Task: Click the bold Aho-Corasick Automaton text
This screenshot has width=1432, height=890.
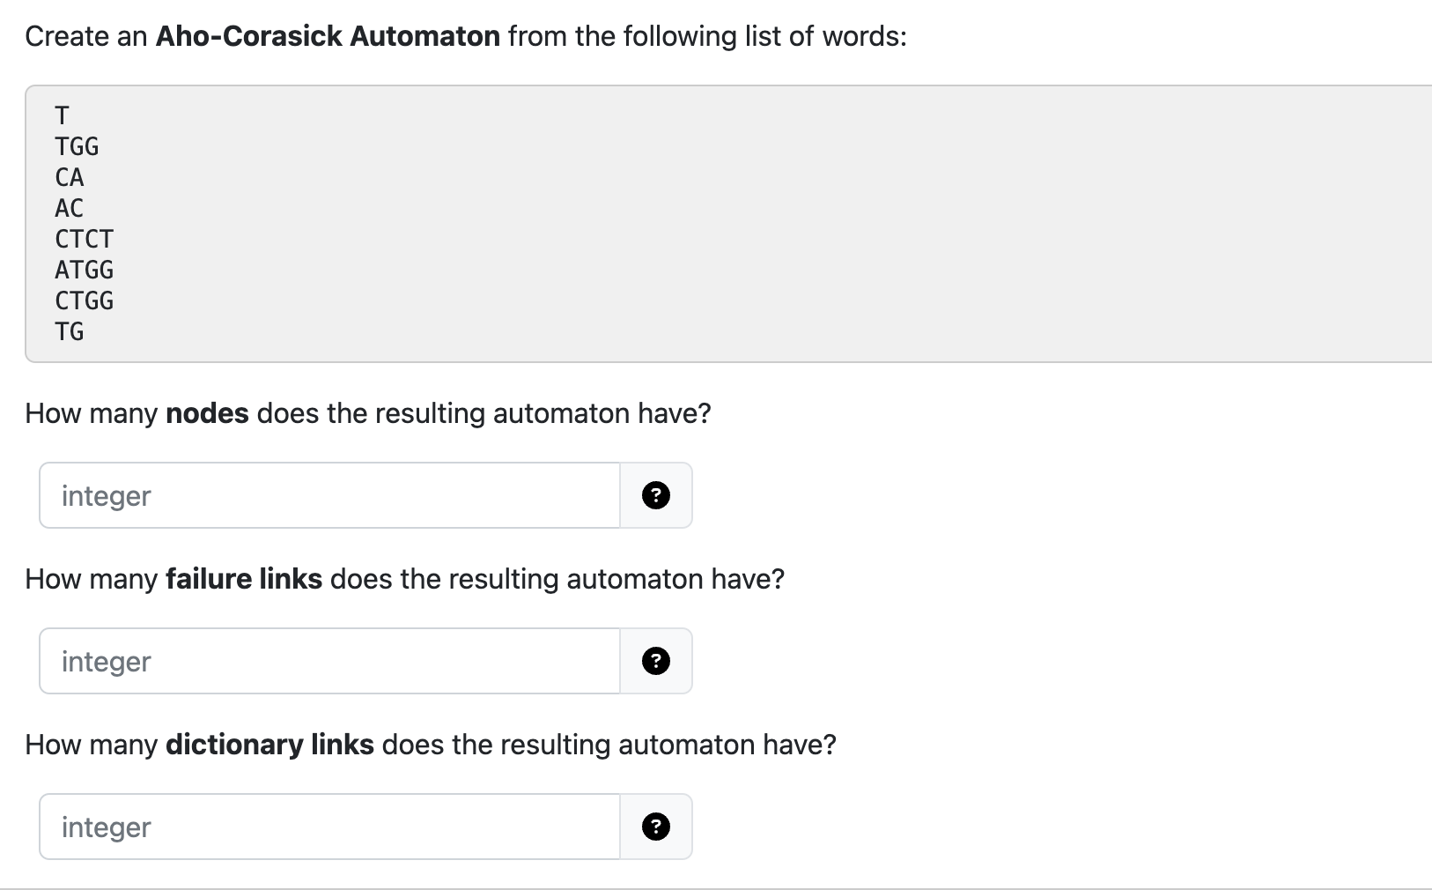Action: (x=328, y=36)
